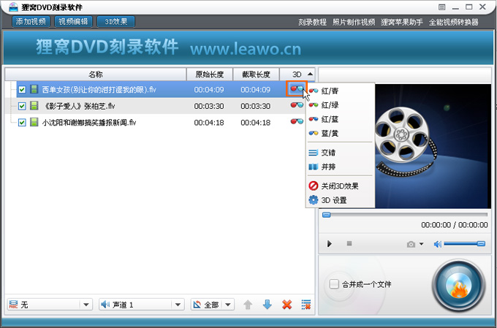Viewport: 497px width, 328px height.
Task: Open the 狸窝苹果助手 link
Action: point(402,22)
